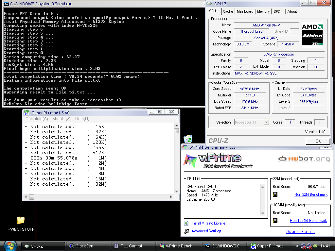
Task: Show hidden tray icons chevron
Action: click(297, 246)
